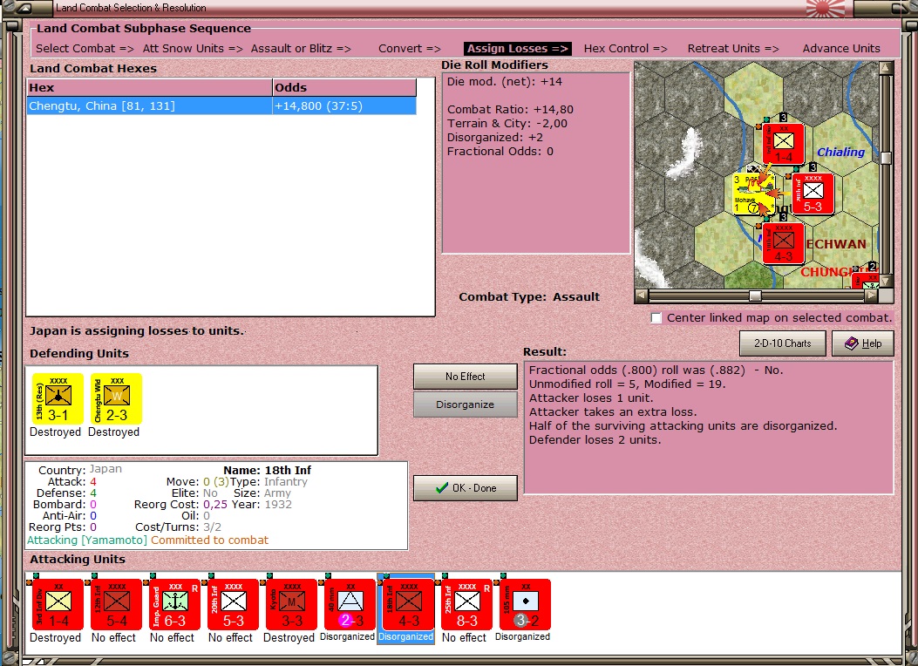Click the yellow Chengtu defender stack on map
Viewport: 918px width, 666px height.
754,194
